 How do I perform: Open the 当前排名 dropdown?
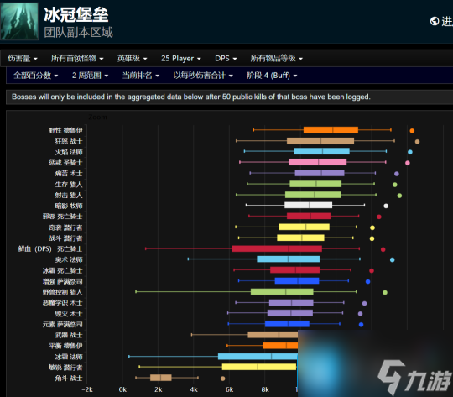[141, 76]
